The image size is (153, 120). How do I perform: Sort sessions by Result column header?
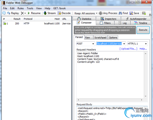tap(17, 19)
